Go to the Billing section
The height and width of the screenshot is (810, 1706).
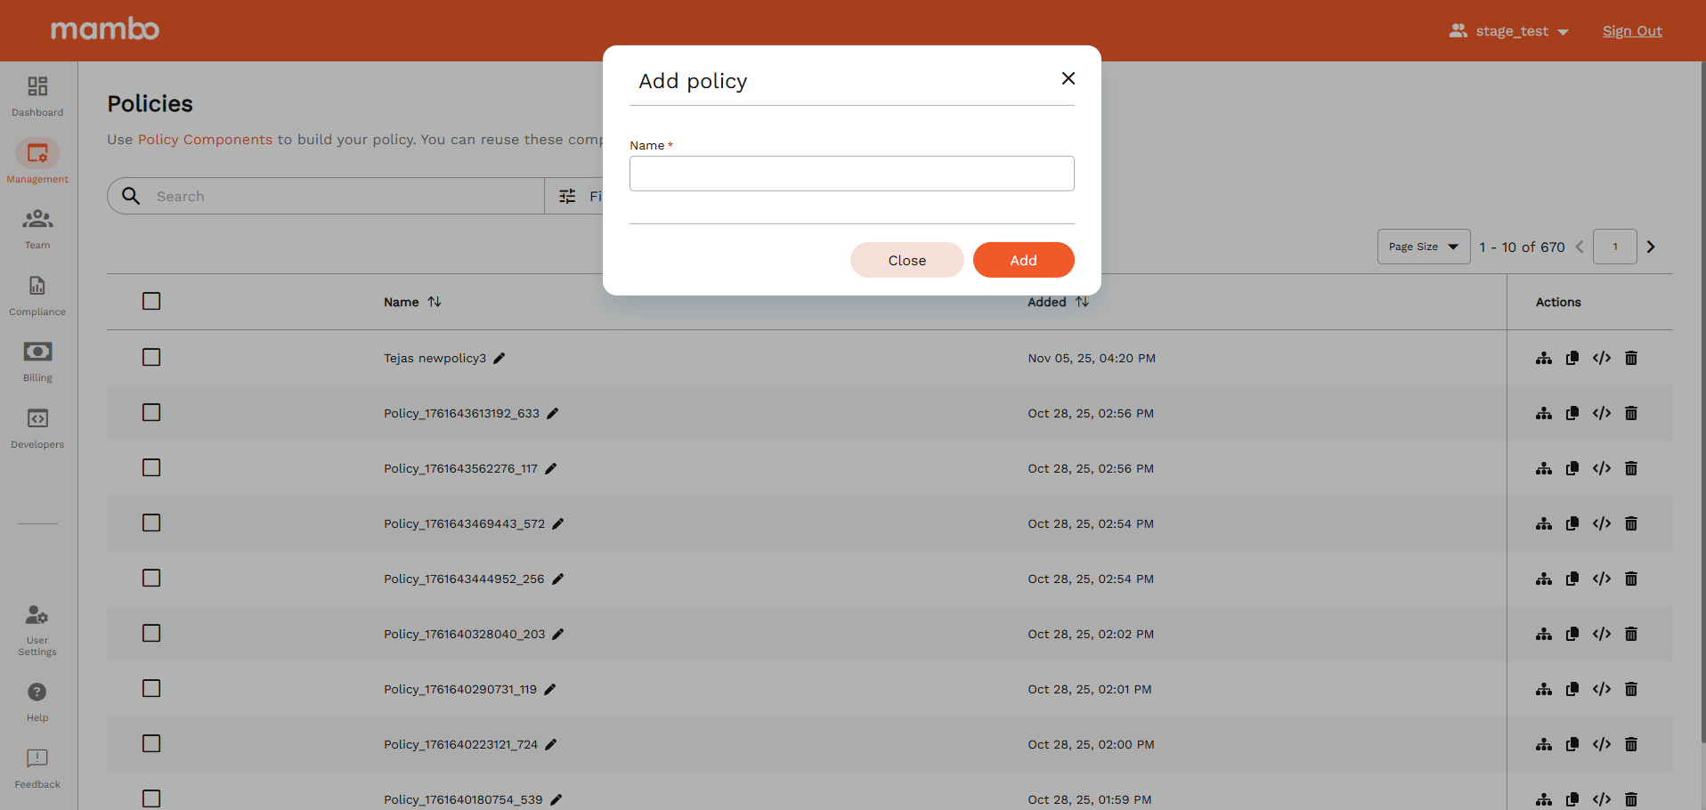coord(37,360)
